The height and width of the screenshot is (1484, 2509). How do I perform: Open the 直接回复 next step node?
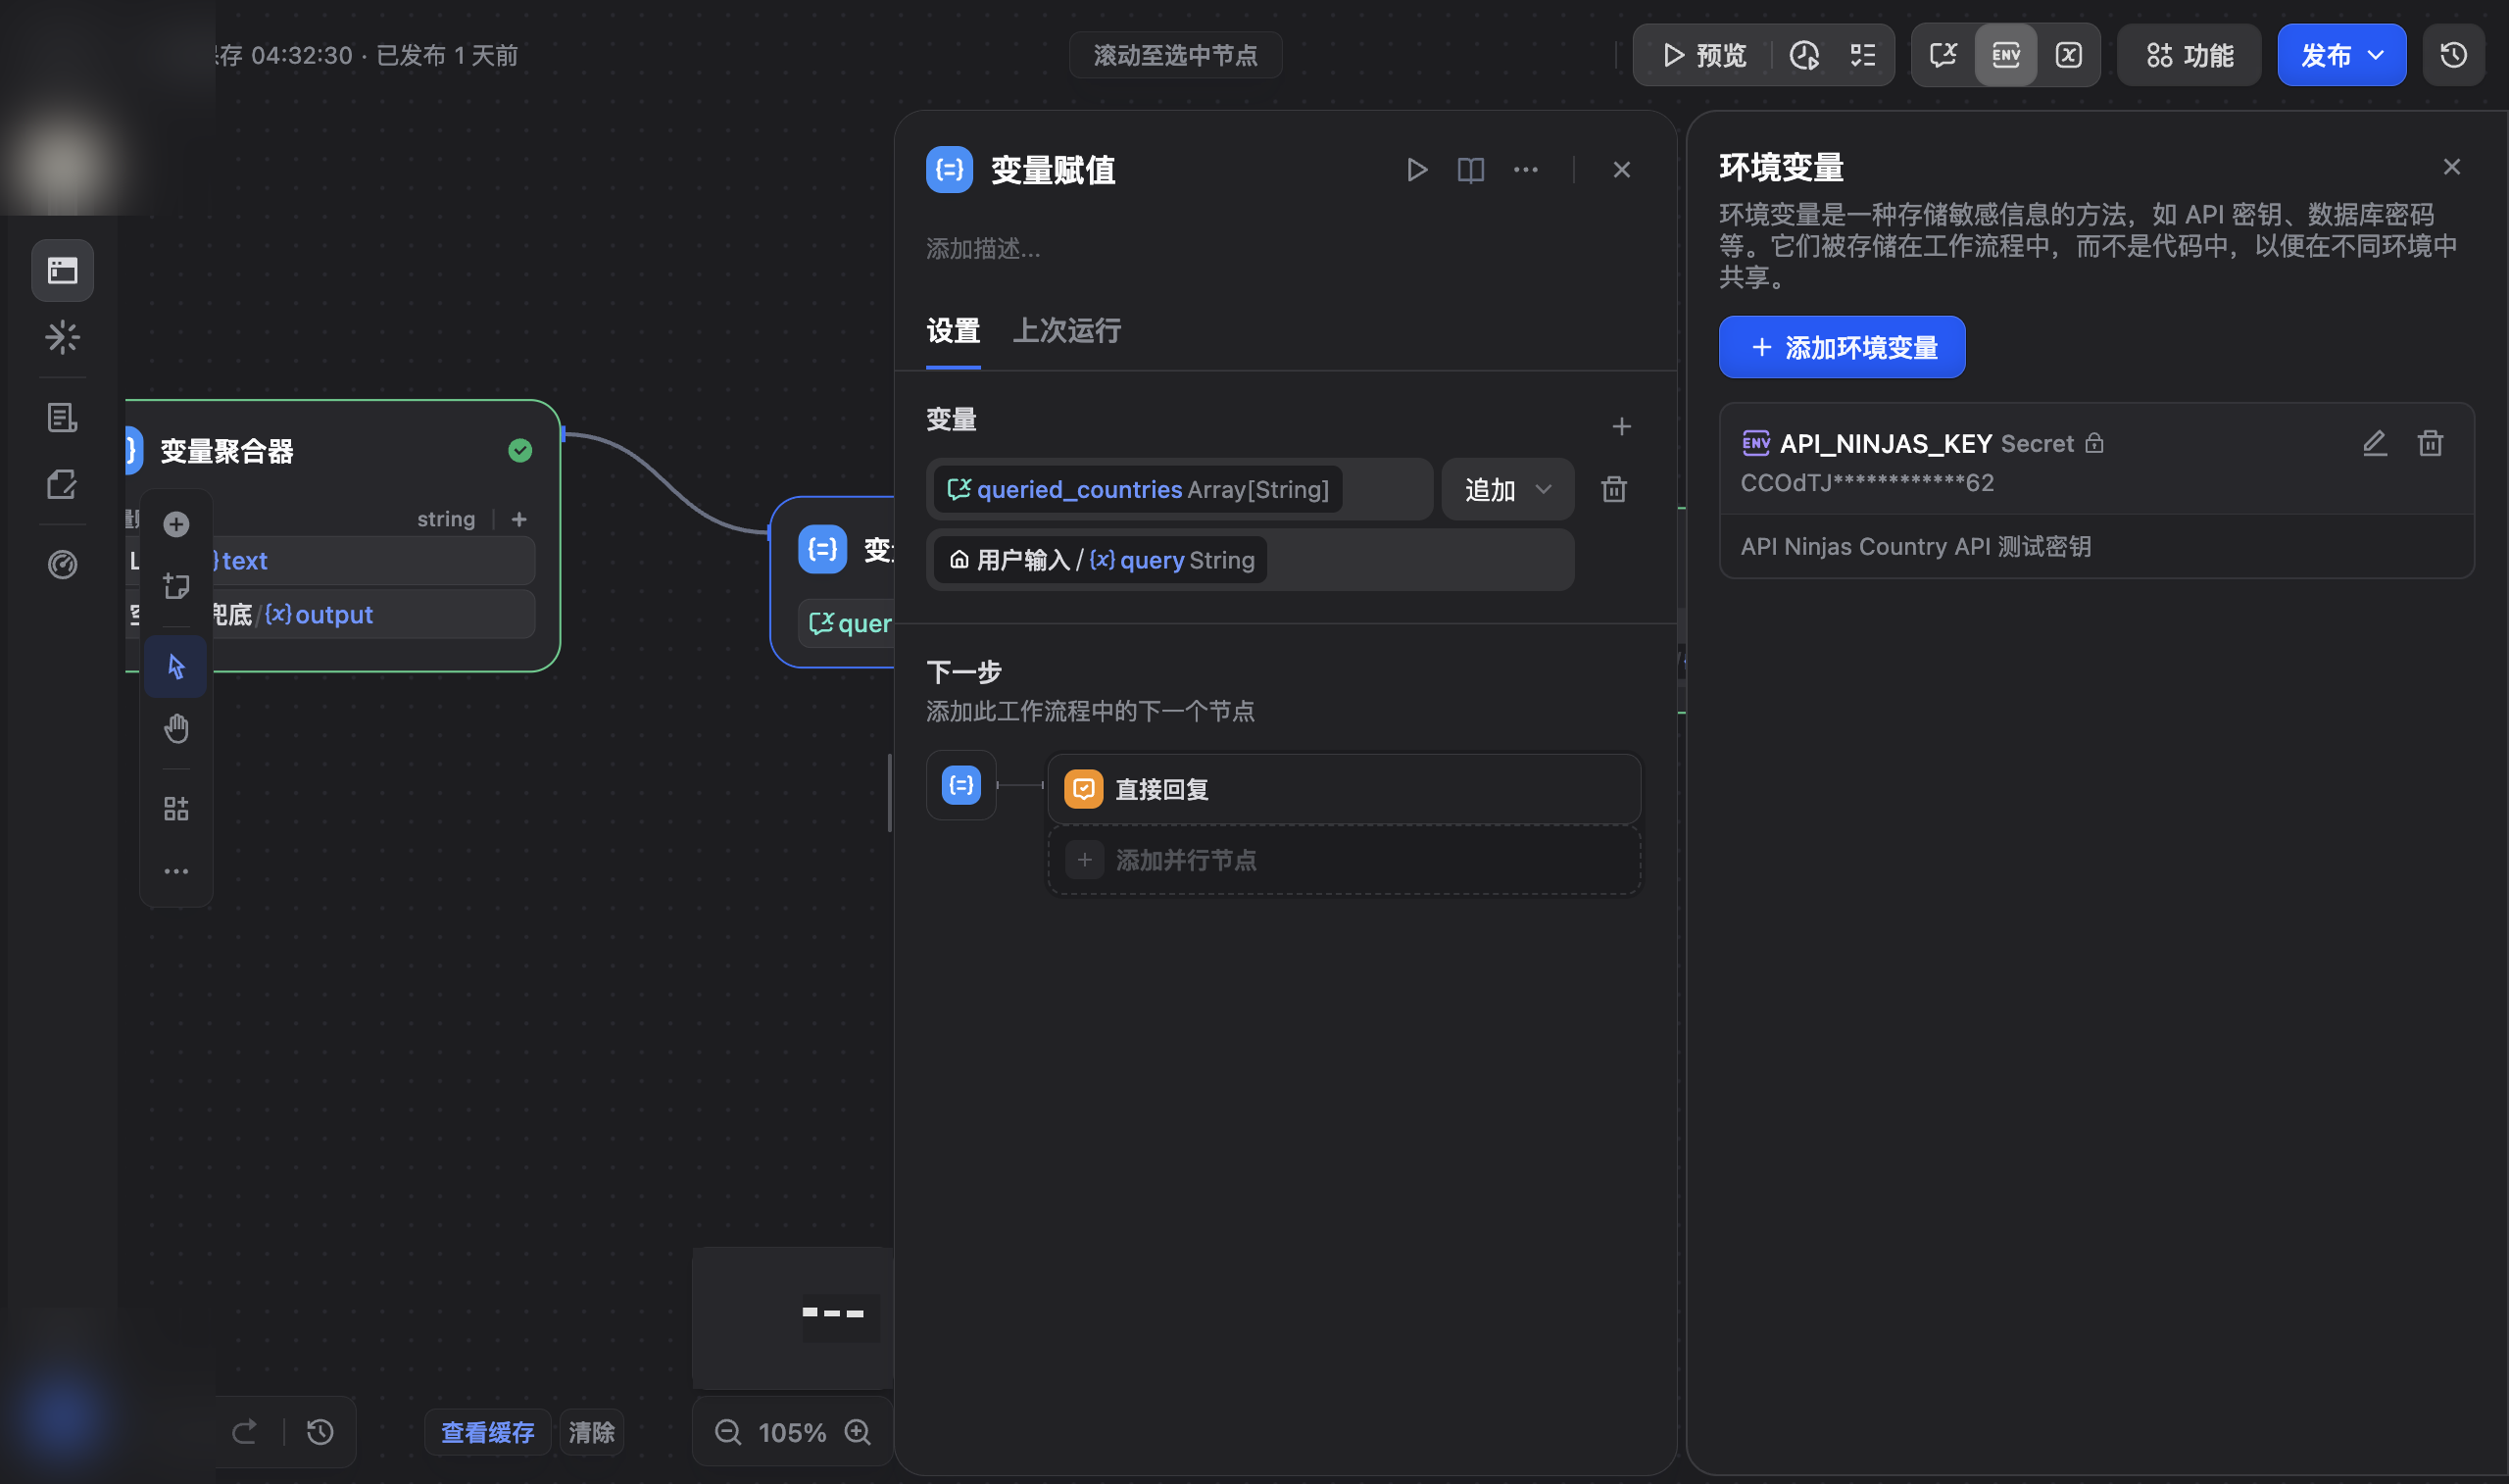click(1344, 789)
